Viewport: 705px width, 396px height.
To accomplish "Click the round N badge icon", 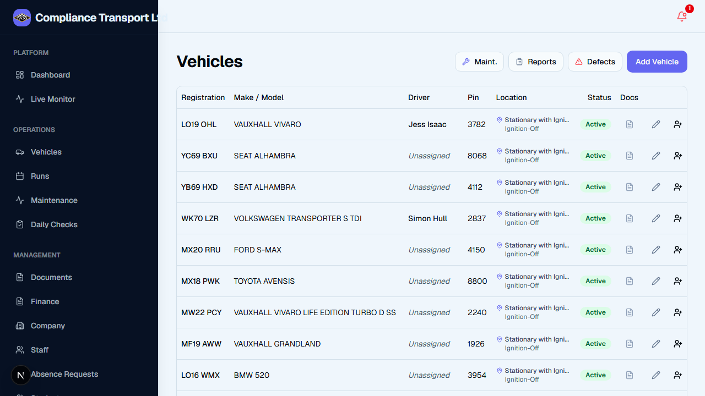I will 21,375.
